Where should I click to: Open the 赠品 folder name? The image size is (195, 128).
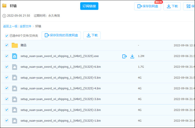[x=23, y=45]
